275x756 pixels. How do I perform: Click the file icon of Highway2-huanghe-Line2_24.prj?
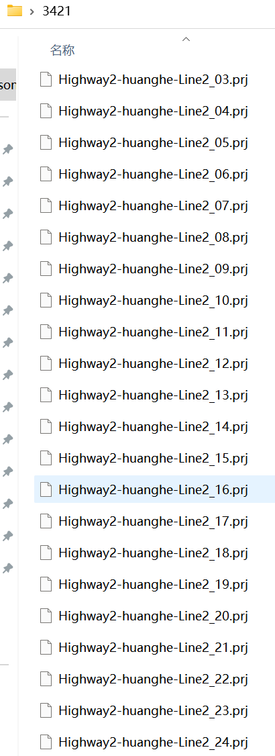[46, 742]
